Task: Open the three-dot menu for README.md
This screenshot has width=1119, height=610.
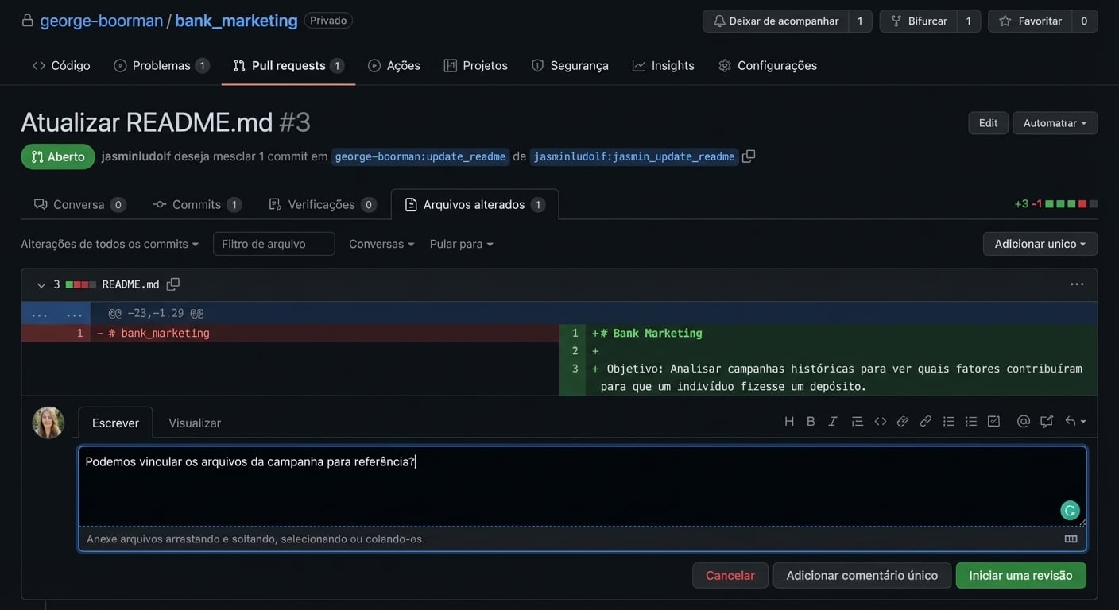Action: tap(1077, 284)
